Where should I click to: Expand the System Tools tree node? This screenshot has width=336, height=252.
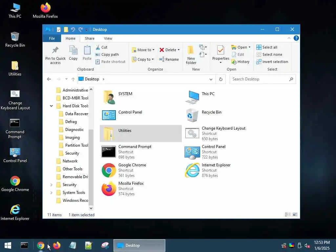(52, 193)
